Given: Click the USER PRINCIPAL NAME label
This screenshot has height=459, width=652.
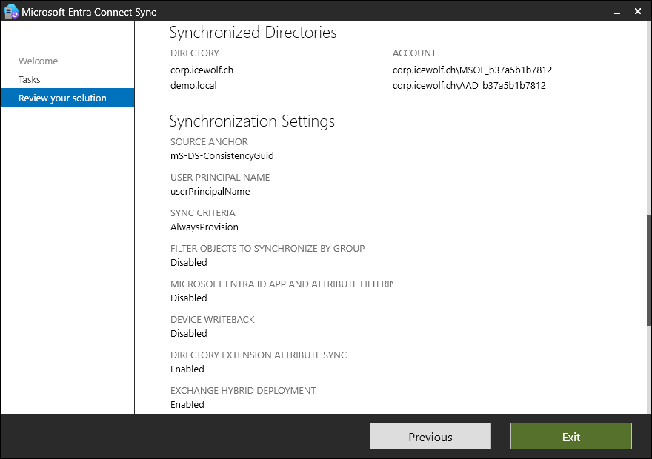Looking at the screenshot, I should point(220,178).
